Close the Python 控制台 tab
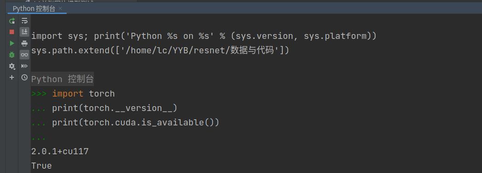482x173 pixels. click(60, 9)
